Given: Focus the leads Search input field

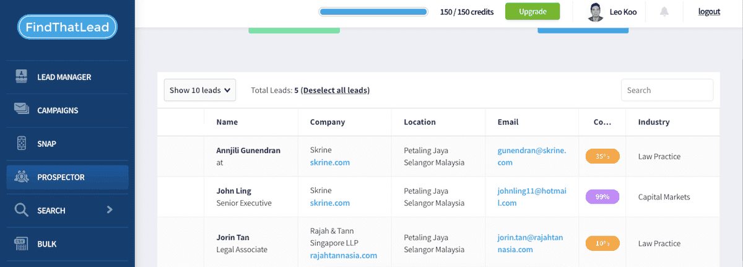Looking at the screenshot, I should [x=667, y=90].
